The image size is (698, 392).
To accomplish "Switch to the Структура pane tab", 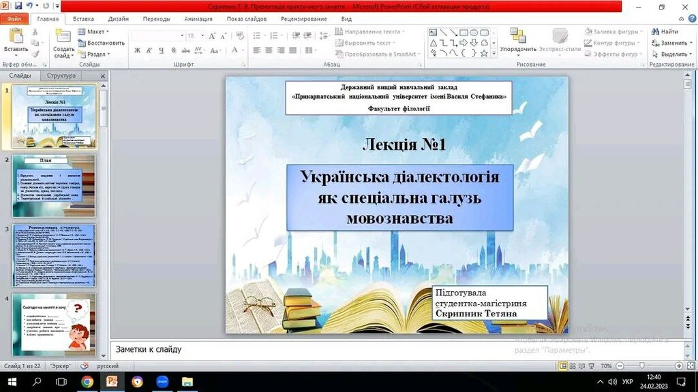I will click(61, 76).
